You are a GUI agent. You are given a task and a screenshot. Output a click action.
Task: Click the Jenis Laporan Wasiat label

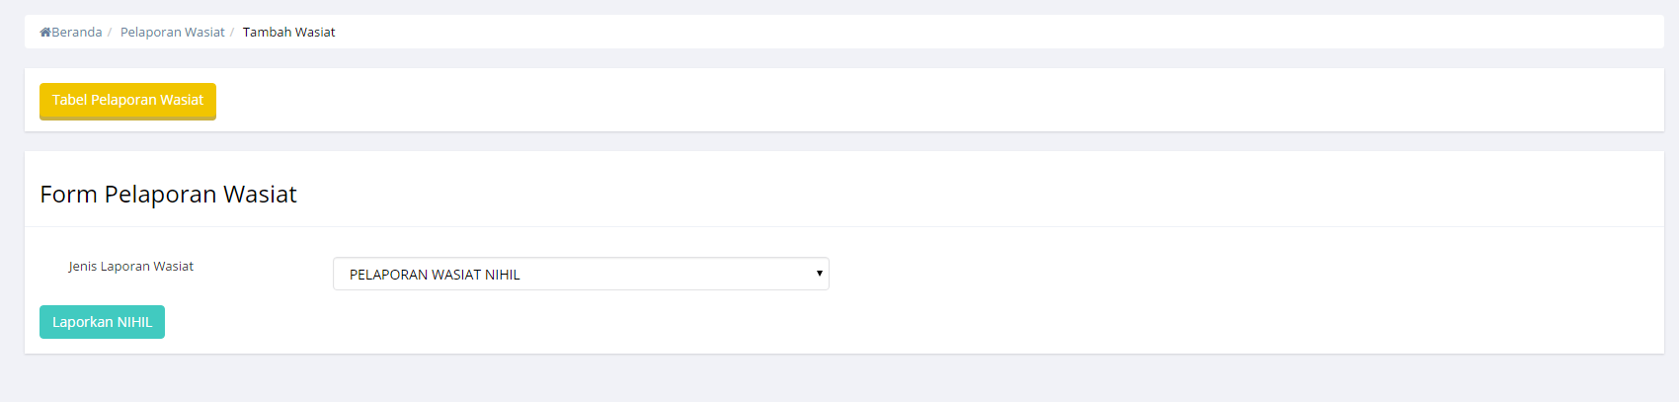130,267
